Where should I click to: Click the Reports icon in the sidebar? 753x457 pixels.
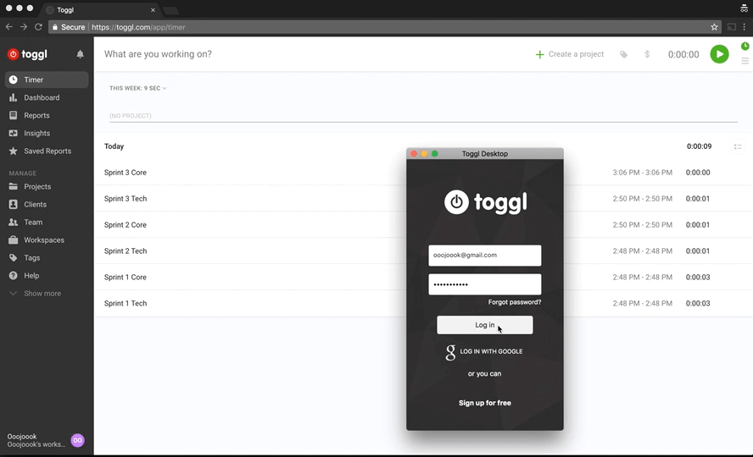click(x=14, y=115)
